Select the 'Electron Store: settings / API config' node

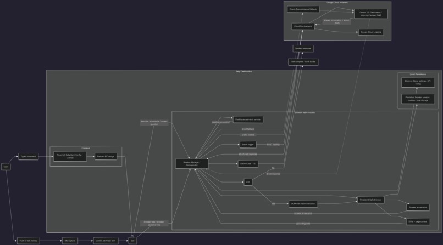(418, 83)
